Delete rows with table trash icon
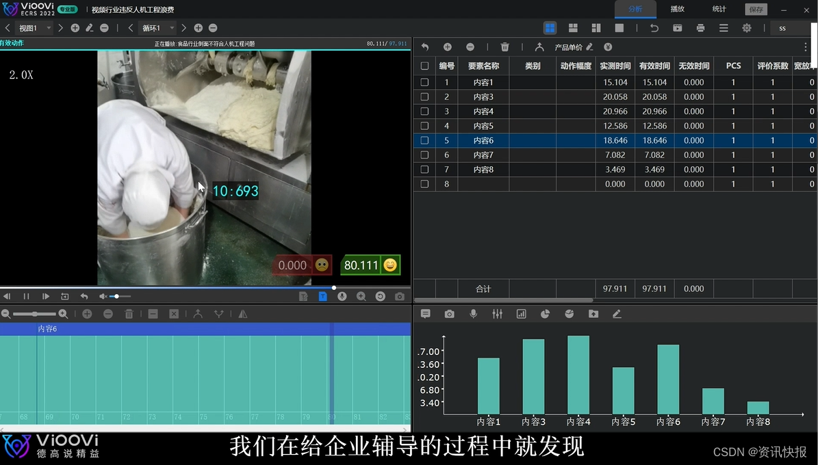 click(x=505, y=47)
